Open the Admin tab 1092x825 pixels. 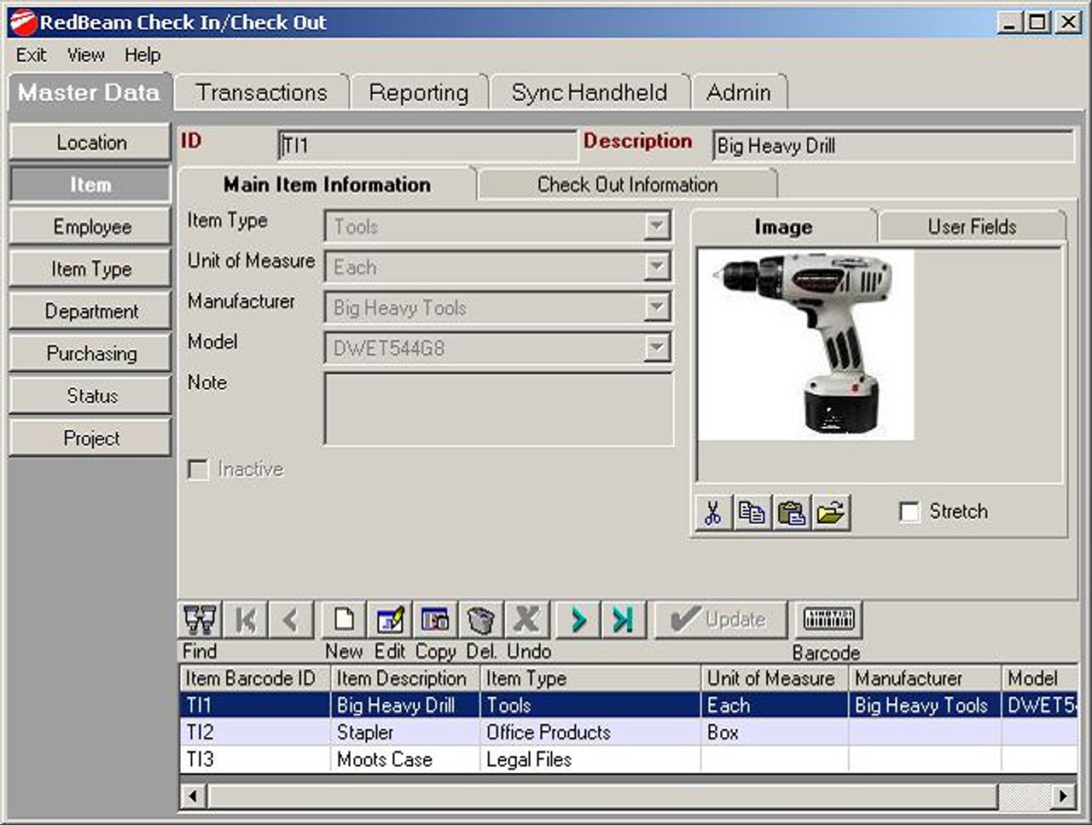pyautogui.click(x=739, y=92)
